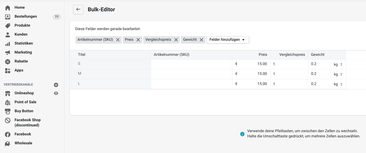Open the Point of Sale channel
The image size is (366, 153).
pyautogui.click(x=25, y=102)
